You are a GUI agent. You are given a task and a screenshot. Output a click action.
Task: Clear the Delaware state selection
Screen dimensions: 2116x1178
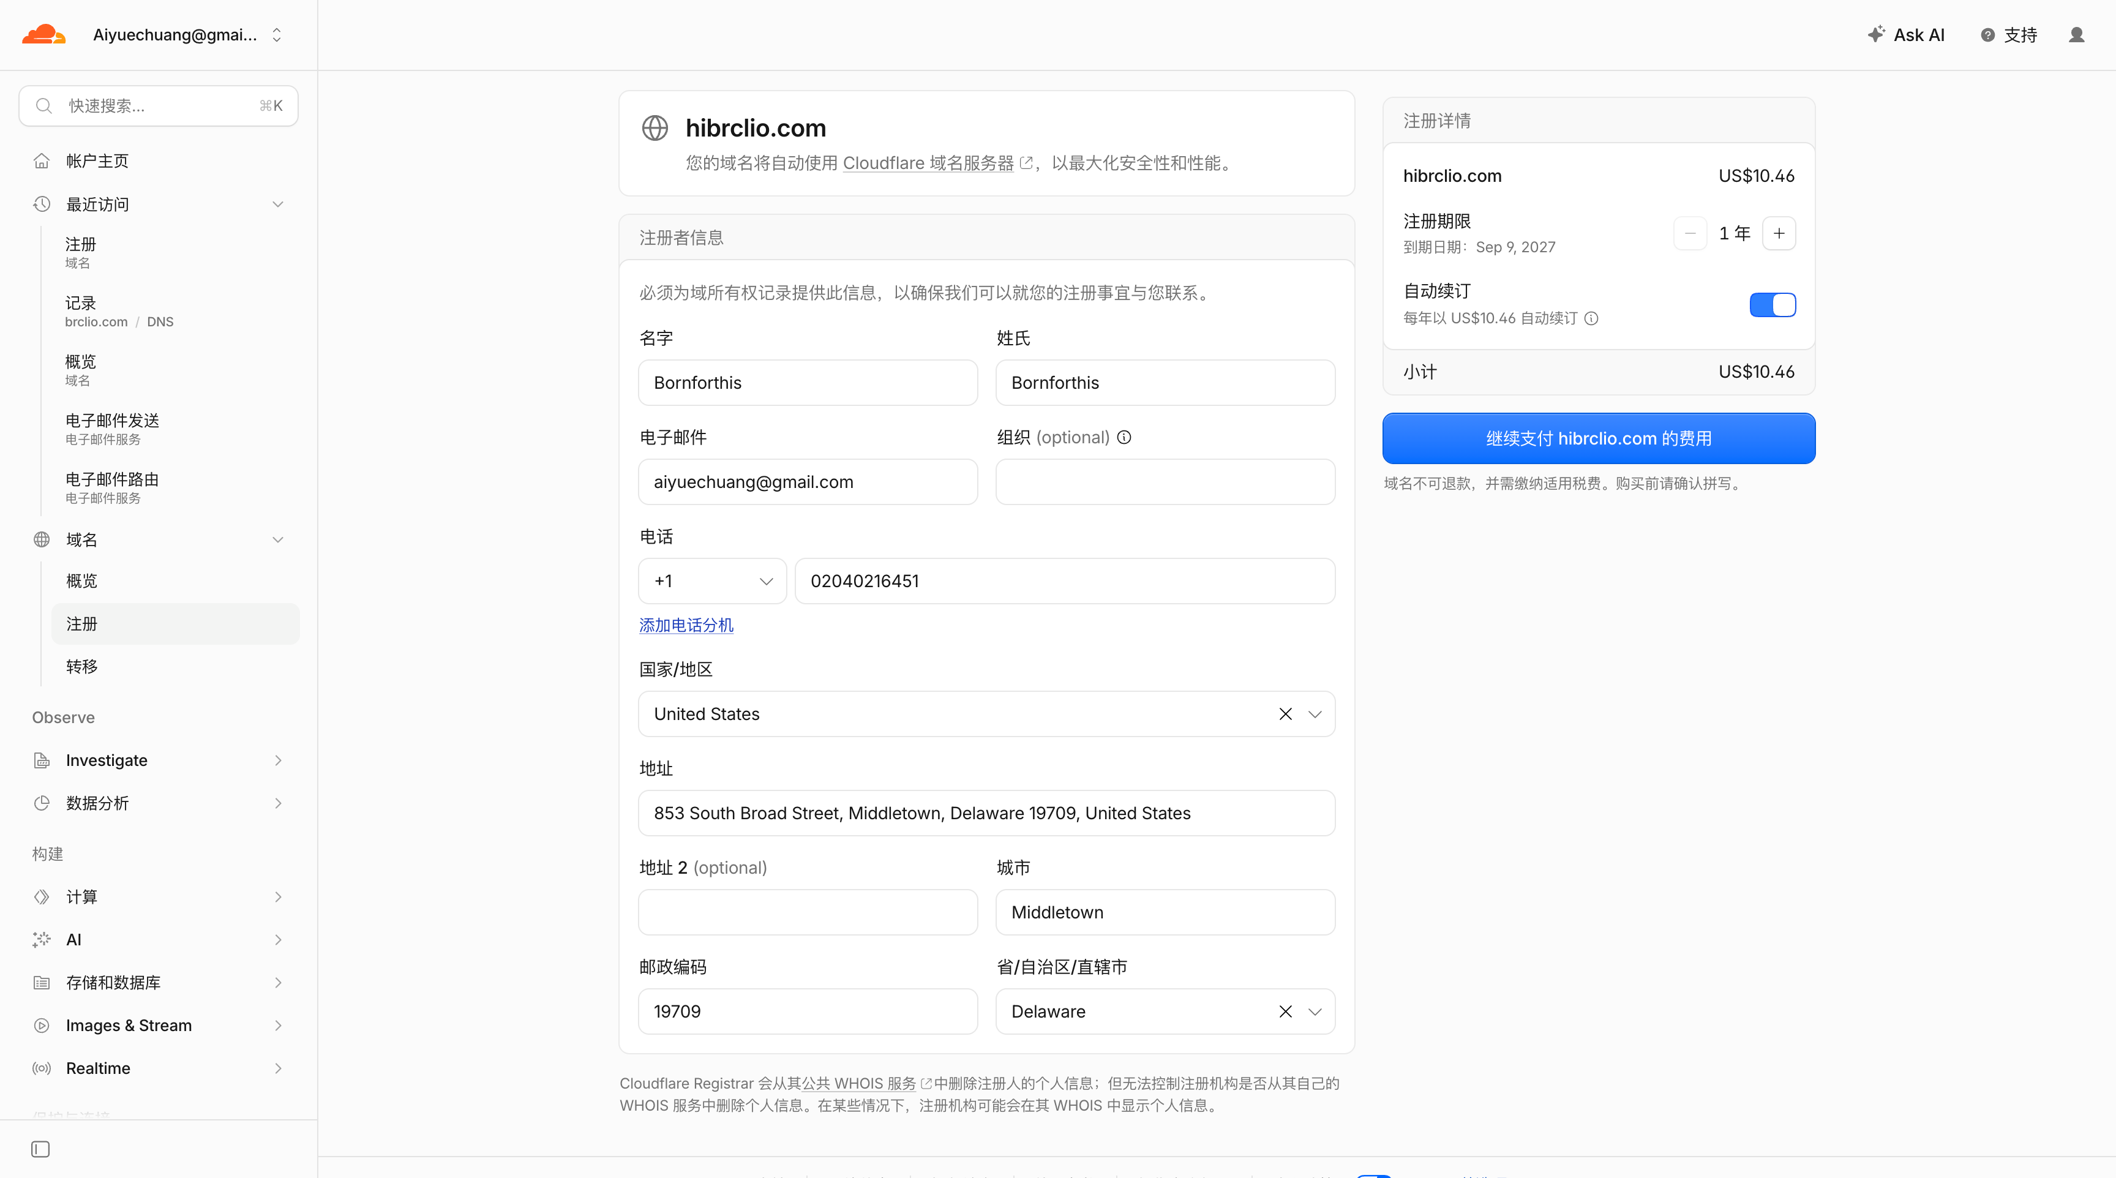(x=1286, y=1011)
